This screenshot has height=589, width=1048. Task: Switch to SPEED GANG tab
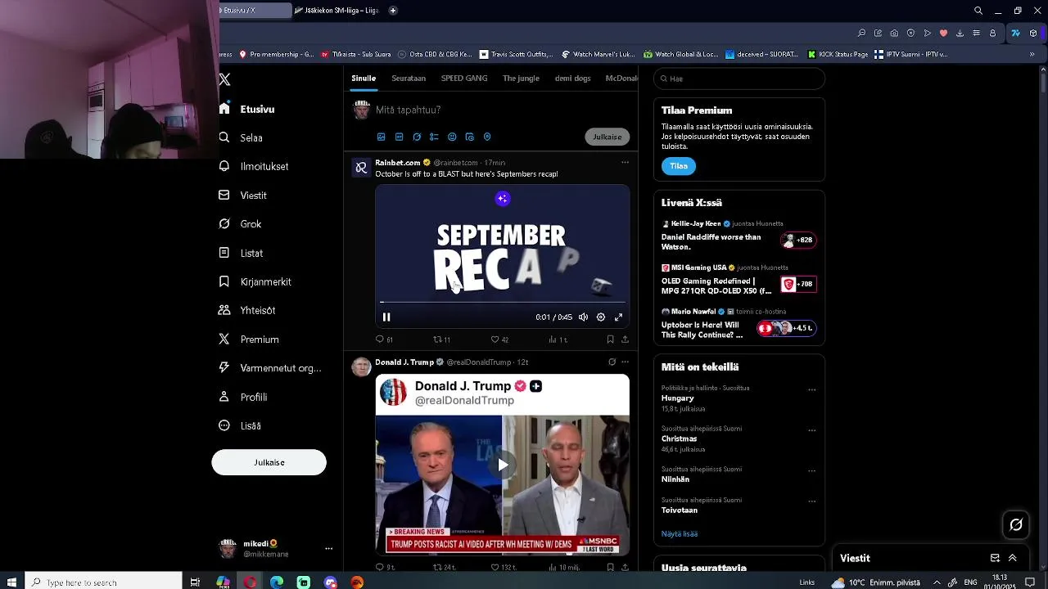coord(464,79)
